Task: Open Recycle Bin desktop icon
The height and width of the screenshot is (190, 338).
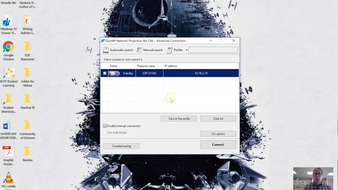Action: pos(8,3)
